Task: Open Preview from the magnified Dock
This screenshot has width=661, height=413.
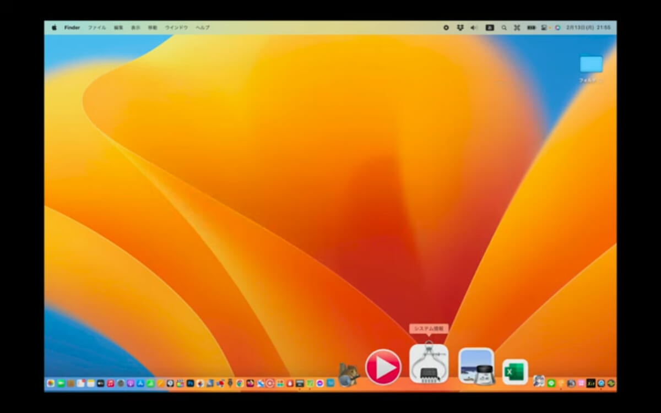Action: [x=476, y=366]
